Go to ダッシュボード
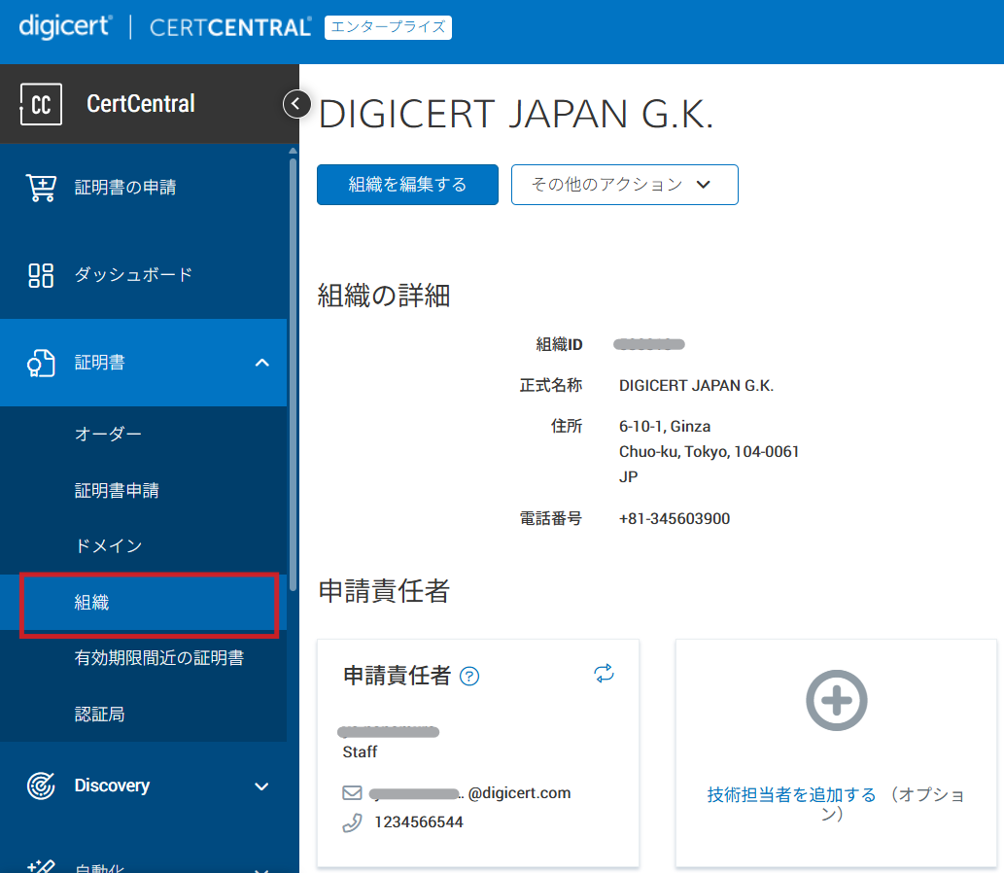The width and height of the screenshot is (1004, 873). point(144,275)
